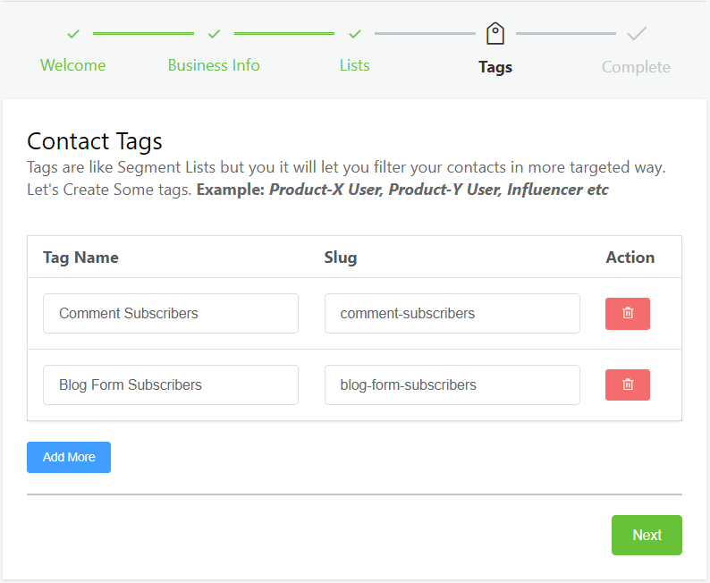This screenshot has width=710, height=583.
Task: Delete the Comment Subscribers tag row
Action: tap(628, 314)
